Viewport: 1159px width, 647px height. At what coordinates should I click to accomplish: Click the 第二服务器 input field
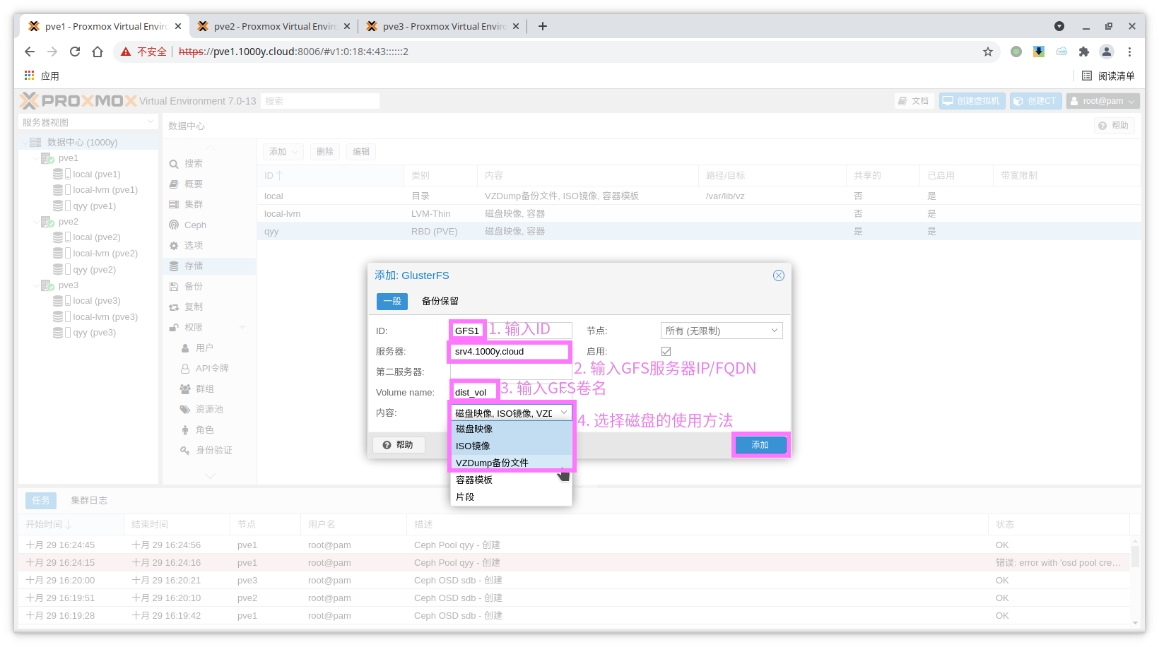coord(510,372)
